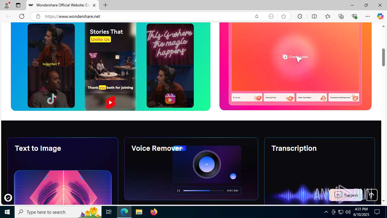387x218 pixels.
Task: Open the volume control in tray
Action: click(348, 212)
